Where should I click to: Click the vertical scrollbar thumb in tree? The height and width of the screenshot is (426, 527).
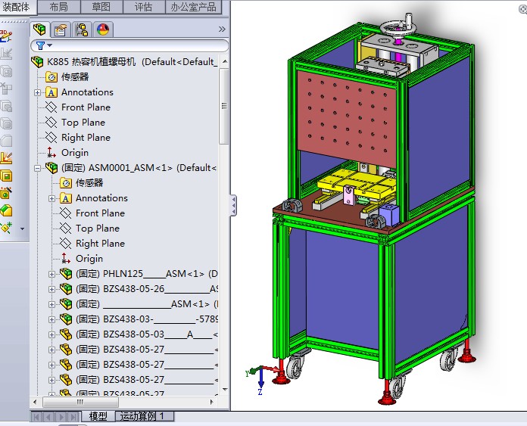click(x=224, y=106)
